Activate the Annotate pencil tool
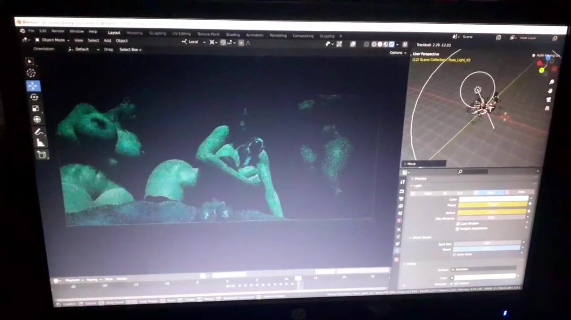Screen dimensions: 571x320 pyautogui.click(x=39, y=132)
